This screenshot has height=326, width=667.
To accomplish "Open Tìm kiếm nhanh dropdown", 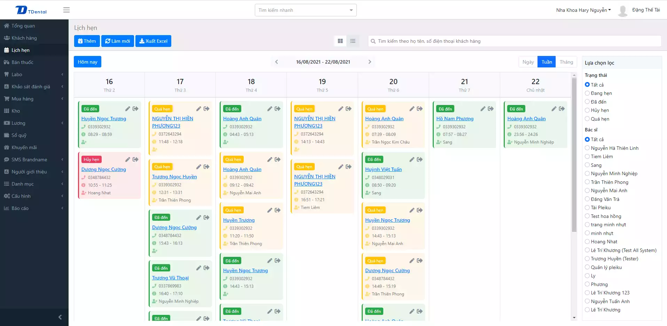I will (x=305, y=10).
